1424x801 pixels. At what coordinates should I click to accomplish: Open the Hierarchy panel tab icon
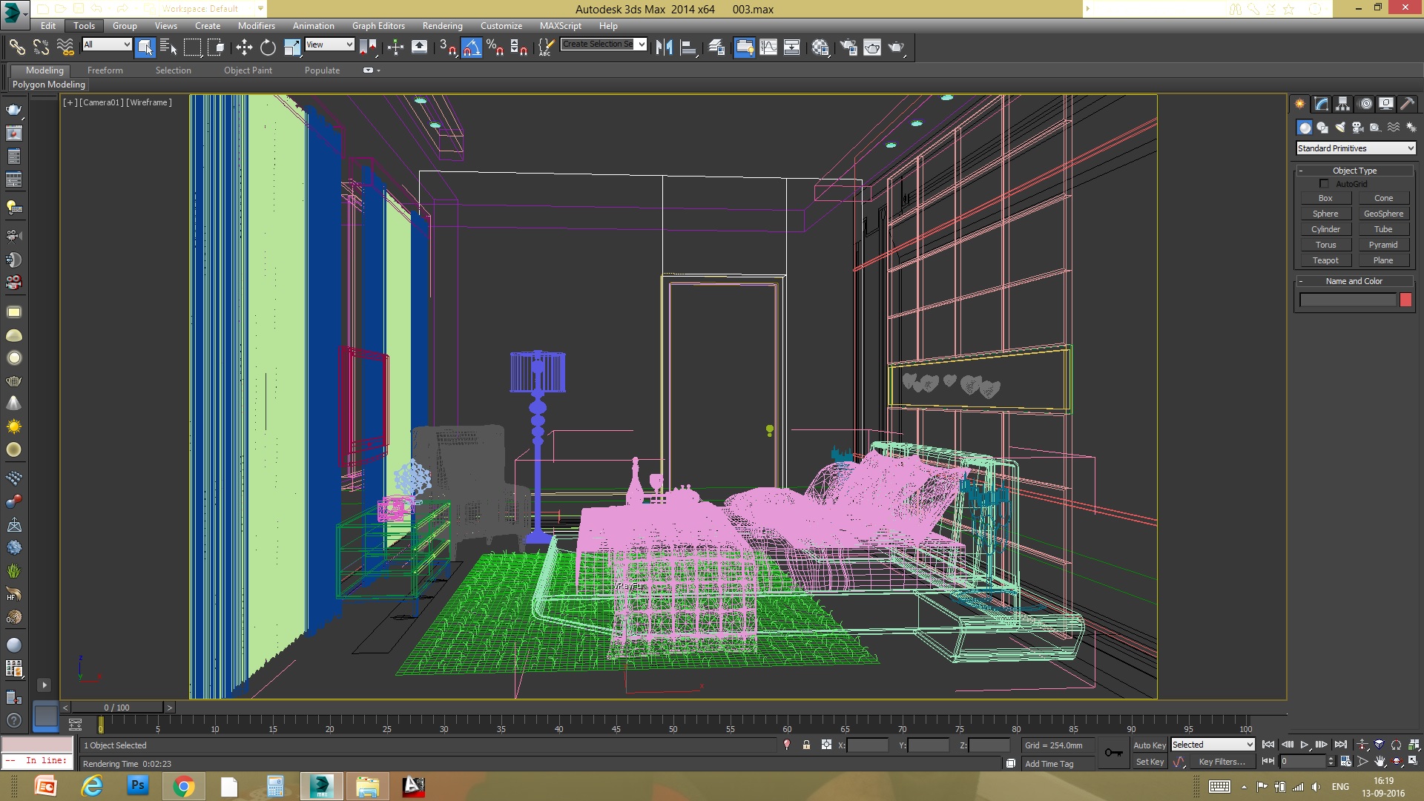1343,104
